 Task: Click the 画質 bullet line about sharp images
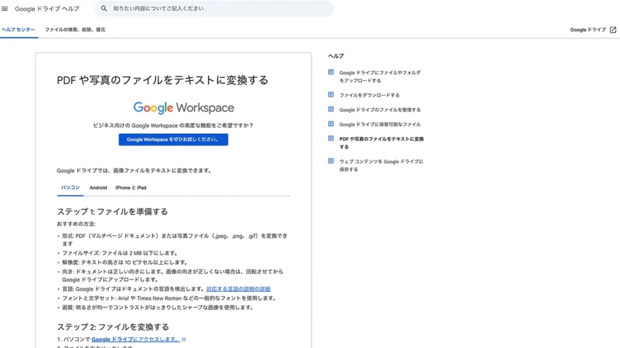[157, 308]
